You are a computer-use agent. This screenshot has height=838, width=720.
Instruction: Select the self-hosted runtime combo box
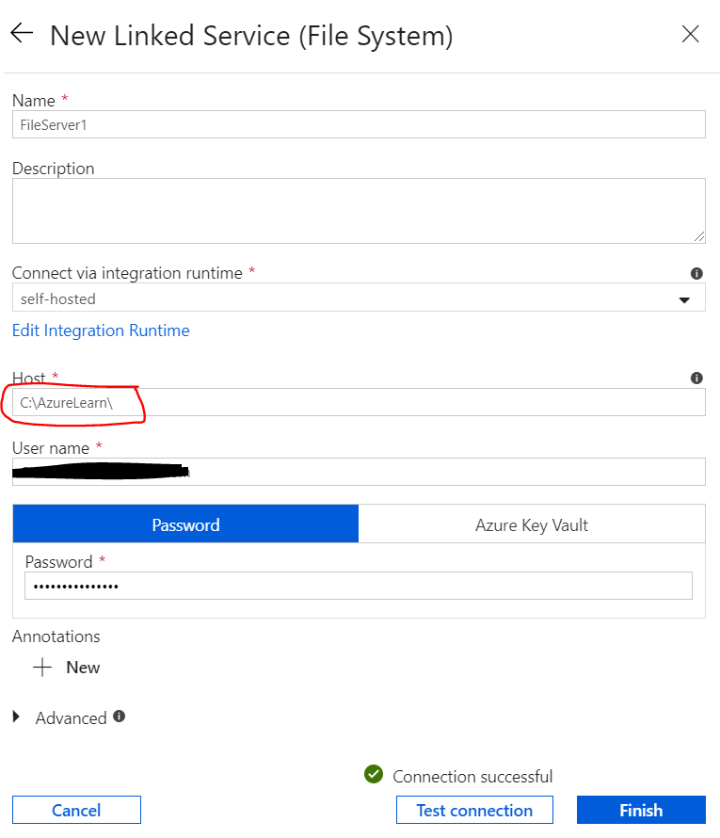359,298
